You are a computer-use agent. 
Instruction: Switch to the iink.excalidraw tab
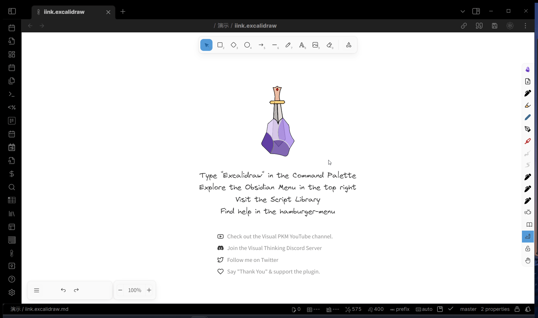point(64,12)
